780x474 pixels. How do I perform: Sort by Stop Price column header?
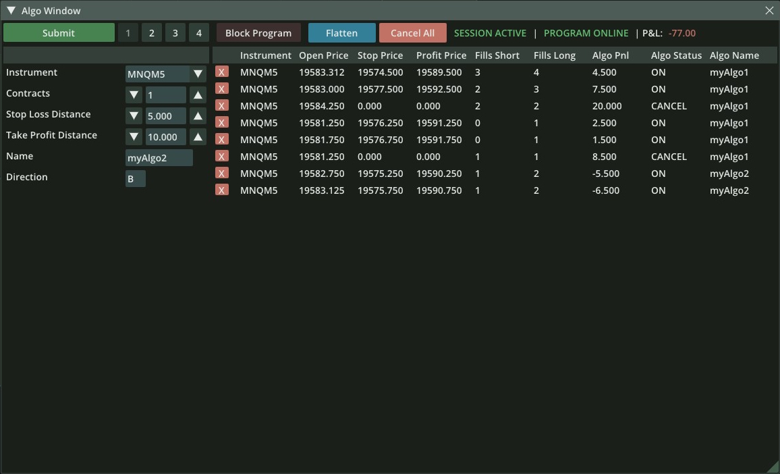click(380, 55)
